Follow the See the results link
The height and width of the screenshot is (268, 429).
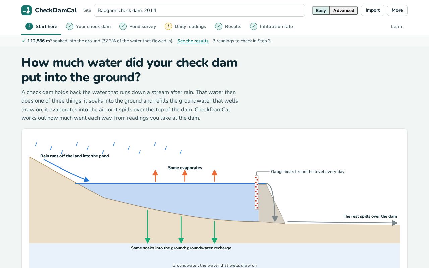click(x=193, y=41)
